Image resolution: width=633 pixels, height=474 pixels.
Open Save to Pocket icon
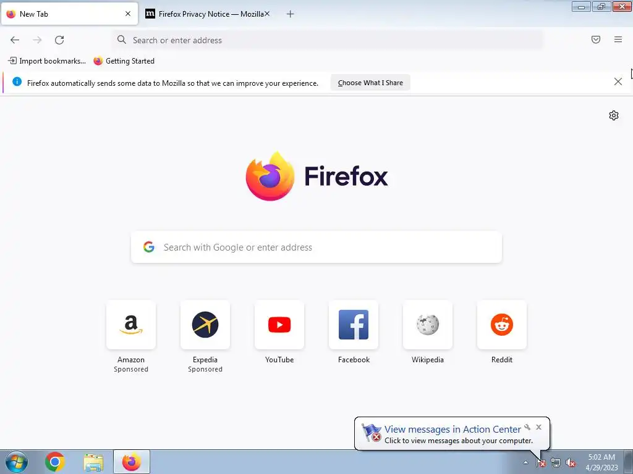(x=596, y=39)
